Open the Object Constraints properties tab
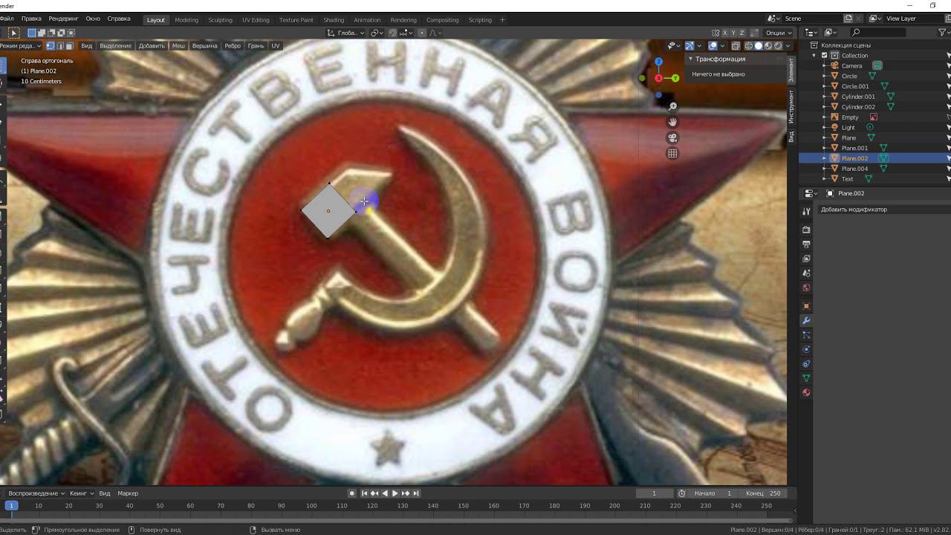This screenshot has height=535, width=951. tap(806, 364)
